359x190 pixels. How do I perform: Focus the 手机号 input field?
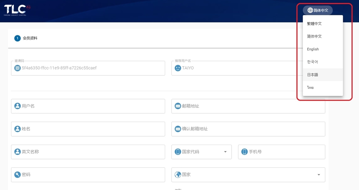[x=282, y=152]
